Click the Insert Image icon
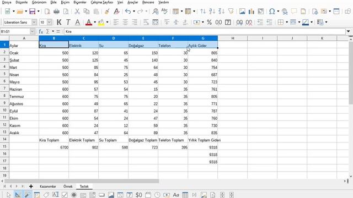Screen dimensions: 353x198 coord(242,11)
